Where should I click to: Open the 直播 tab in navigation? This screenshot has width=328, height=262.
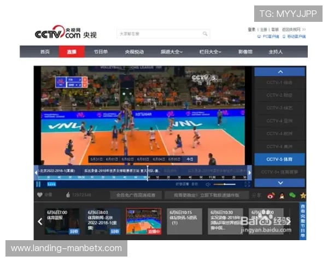72,52
